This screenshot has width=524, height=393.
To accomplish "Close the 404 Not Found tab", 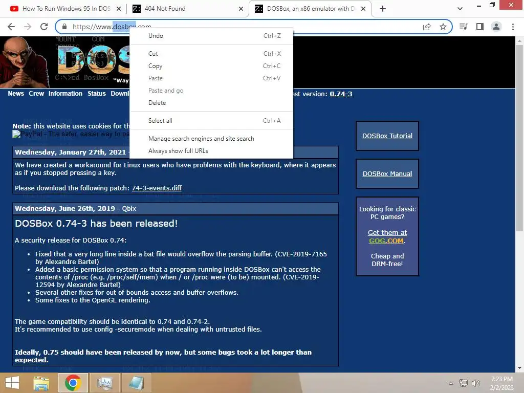I will (x=241, y=9).
